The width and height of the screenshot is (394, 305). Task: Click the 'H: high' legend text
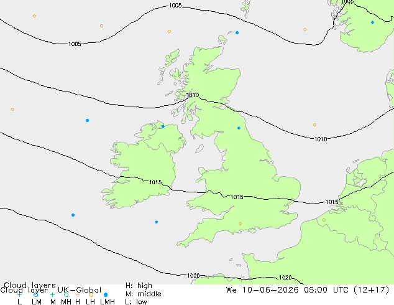pyautogui.click(x=139, y=286)
